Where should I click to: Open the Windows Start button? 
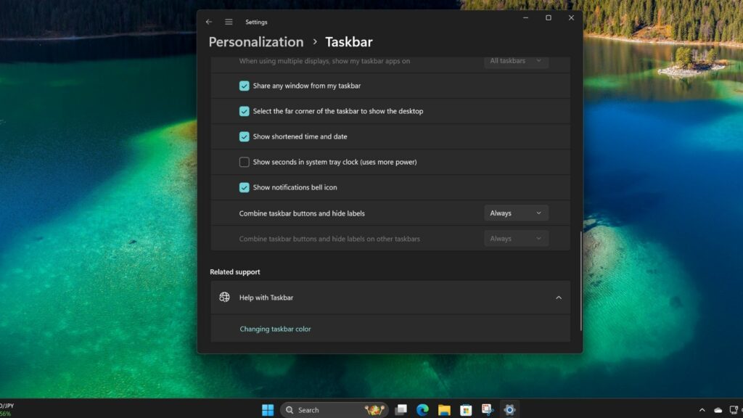267,409
